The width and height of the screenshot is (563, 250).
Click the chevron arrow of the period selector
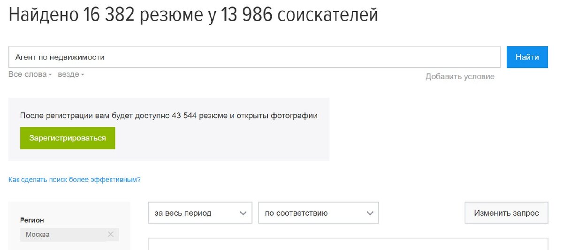(x=243, y=213)
